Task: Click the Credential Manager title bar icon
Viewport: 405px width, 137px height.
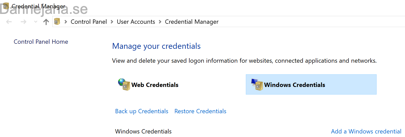Action: (6, 6)
